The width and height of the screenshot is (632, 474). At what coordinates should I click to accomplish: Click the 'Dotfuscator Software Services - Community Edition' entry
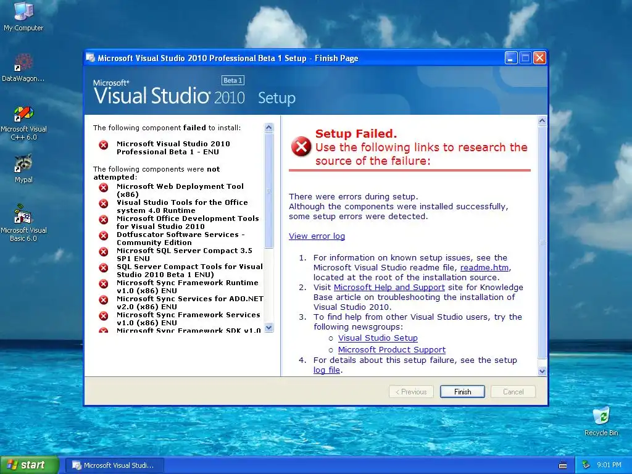(181, 239)
